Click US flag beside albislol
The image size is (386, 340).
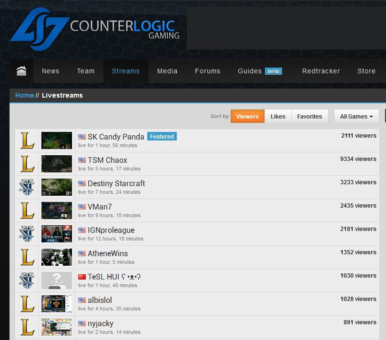tap(82, 300)
